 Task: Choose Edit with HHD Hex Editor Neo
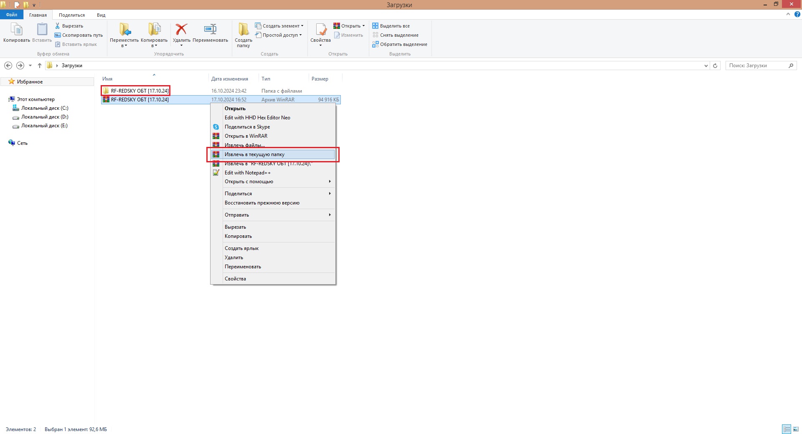273,118
